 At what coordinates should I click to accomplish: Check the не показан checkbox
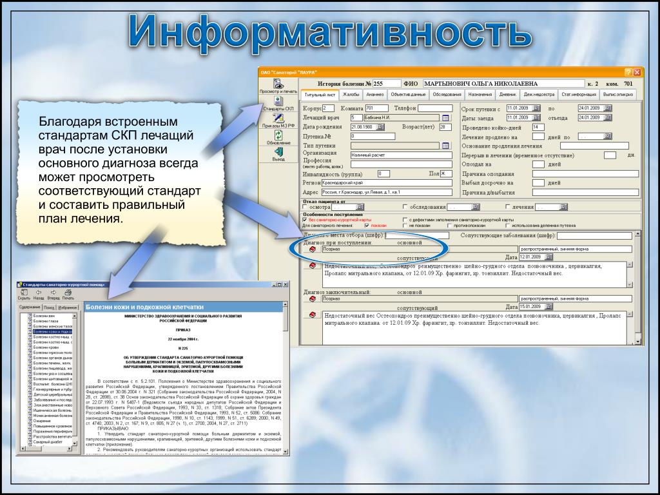click(x=405, y=226)
